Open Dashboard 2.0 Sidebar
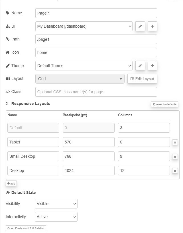The width and height of the screenshot is (183, 233). click(26, 228)
